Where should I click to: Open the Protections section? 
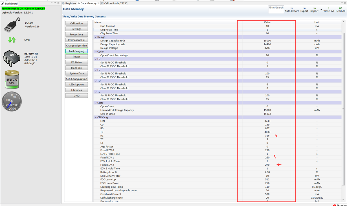click(x=76, y=34)
